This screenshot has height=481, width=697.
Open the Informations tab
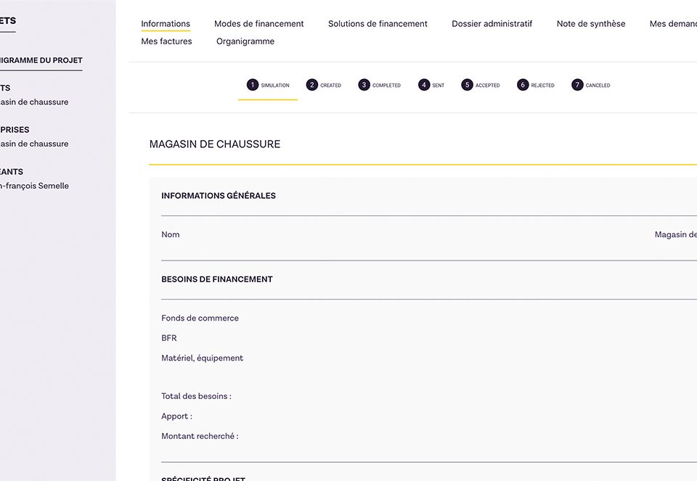tap(166, 24)
